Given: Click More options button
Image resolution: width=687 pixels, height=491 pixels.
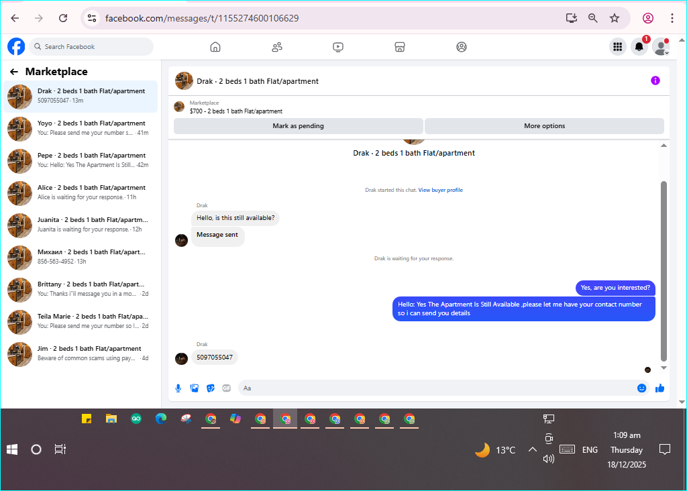Looking at the screenshot, I should (545, 125).
